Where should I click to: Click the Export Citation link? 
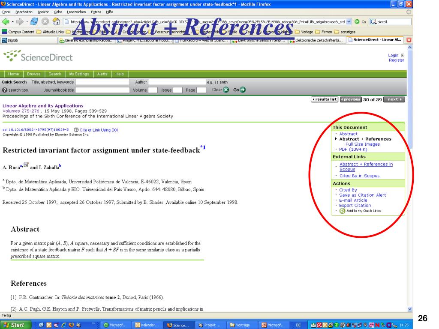[355, 205]
